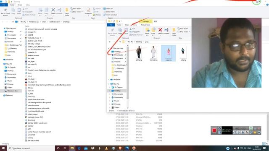Click New folder in Desktop window ribbon
269x151 pixels.
(x=67, y=12)
